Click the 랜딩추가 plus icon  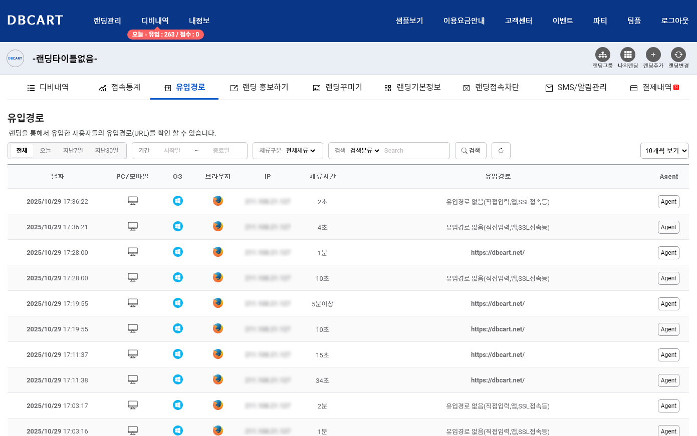coord(653,55)
